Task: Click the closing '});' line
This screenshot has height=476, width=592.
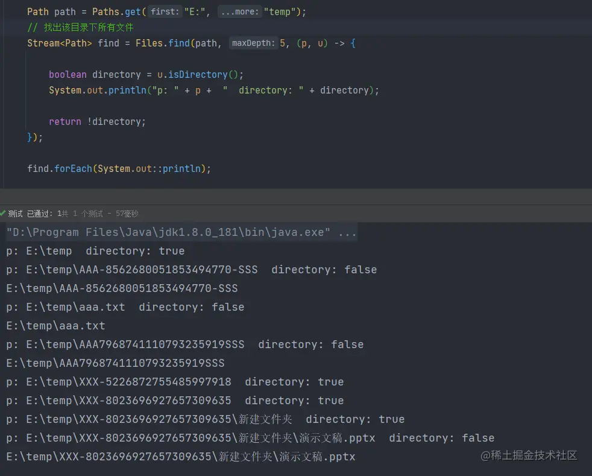Action: [35, 137]
